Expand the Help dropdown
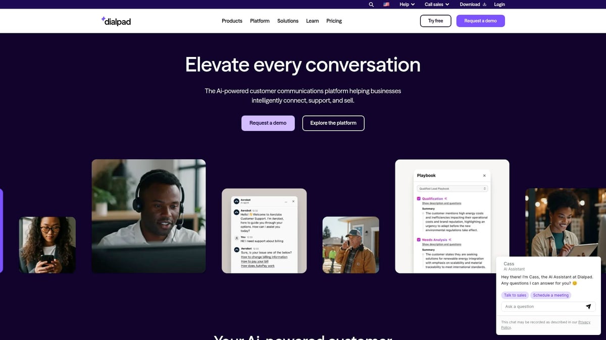 pyautogui.click(x=407, y=5)
